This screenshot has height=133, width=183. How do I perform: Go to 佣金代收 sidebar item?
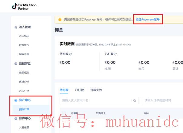[x=24, y=54]
